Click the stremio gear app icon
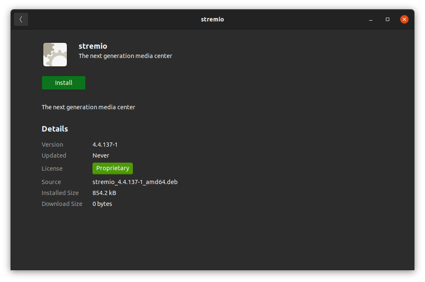Screen dimensions: 425x282 (55, 55)
